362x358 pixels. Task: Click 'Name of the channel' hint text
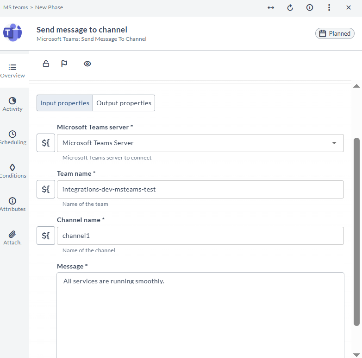(89, 250)
